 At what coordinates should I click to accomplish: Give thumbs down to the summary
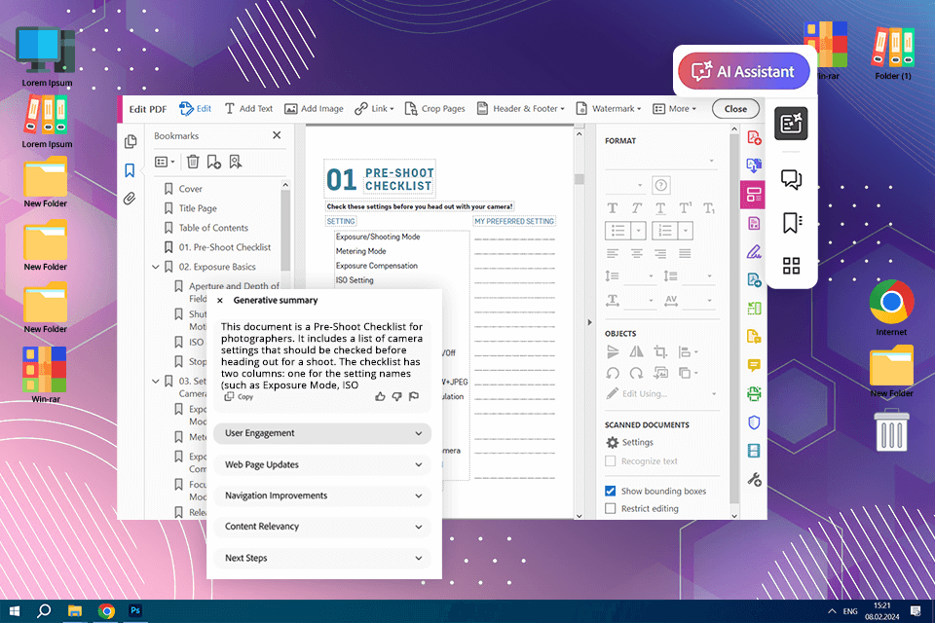(397, 396)
